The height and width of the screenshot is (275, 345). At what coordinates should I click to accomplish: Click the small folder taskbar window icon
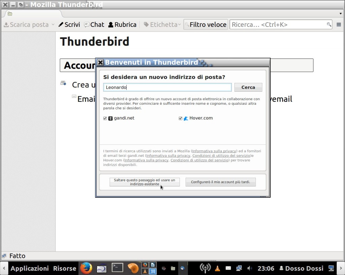(x=173, y=268)
